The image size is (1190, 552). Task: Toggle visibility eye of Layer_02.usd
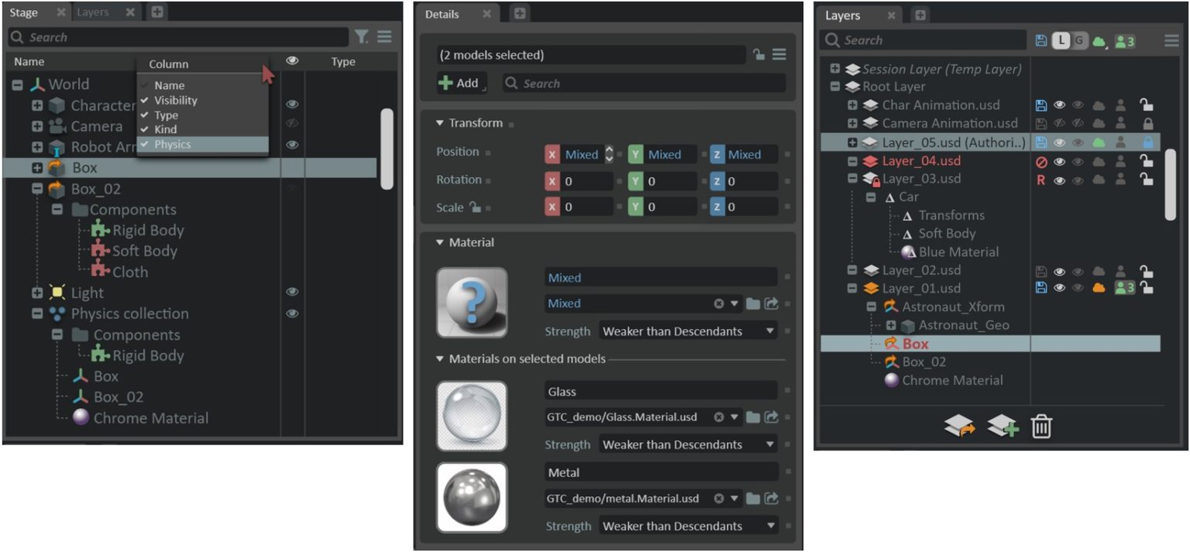click(x=1059, y=271)
